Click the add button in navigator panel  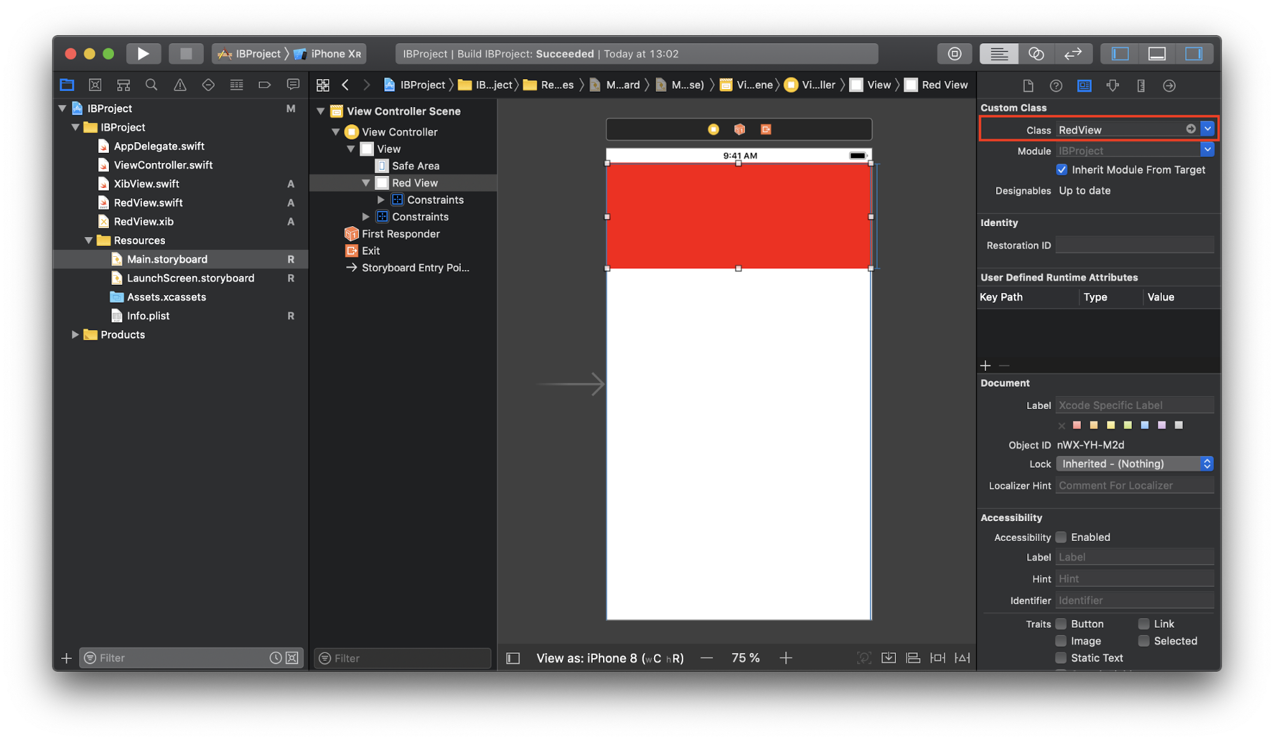pyautogui.click(x=66, y=656)
